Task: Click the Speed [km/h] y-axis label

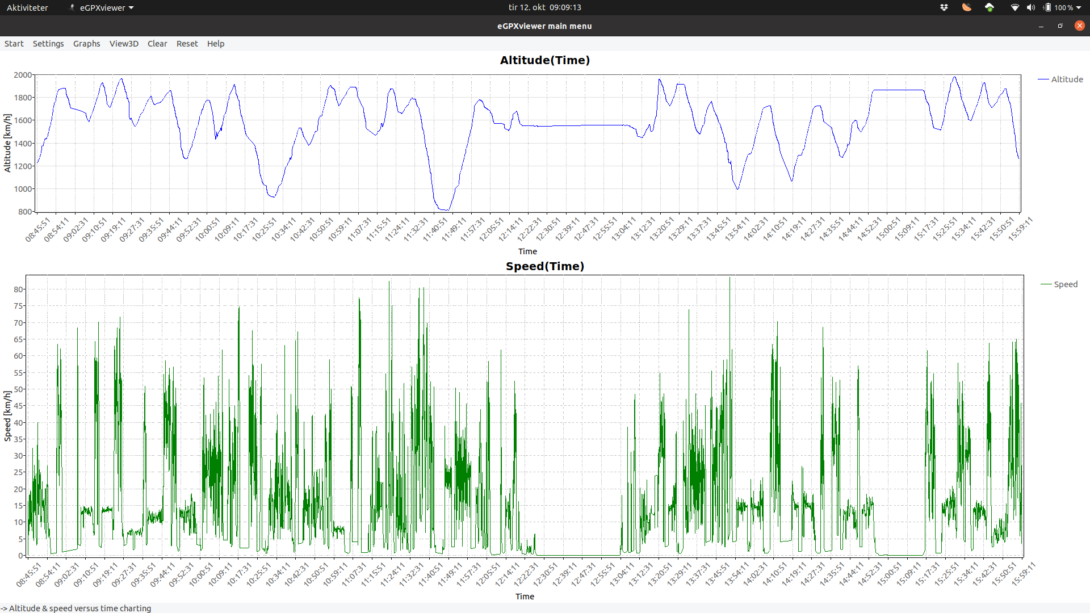Action: point(7,416)
